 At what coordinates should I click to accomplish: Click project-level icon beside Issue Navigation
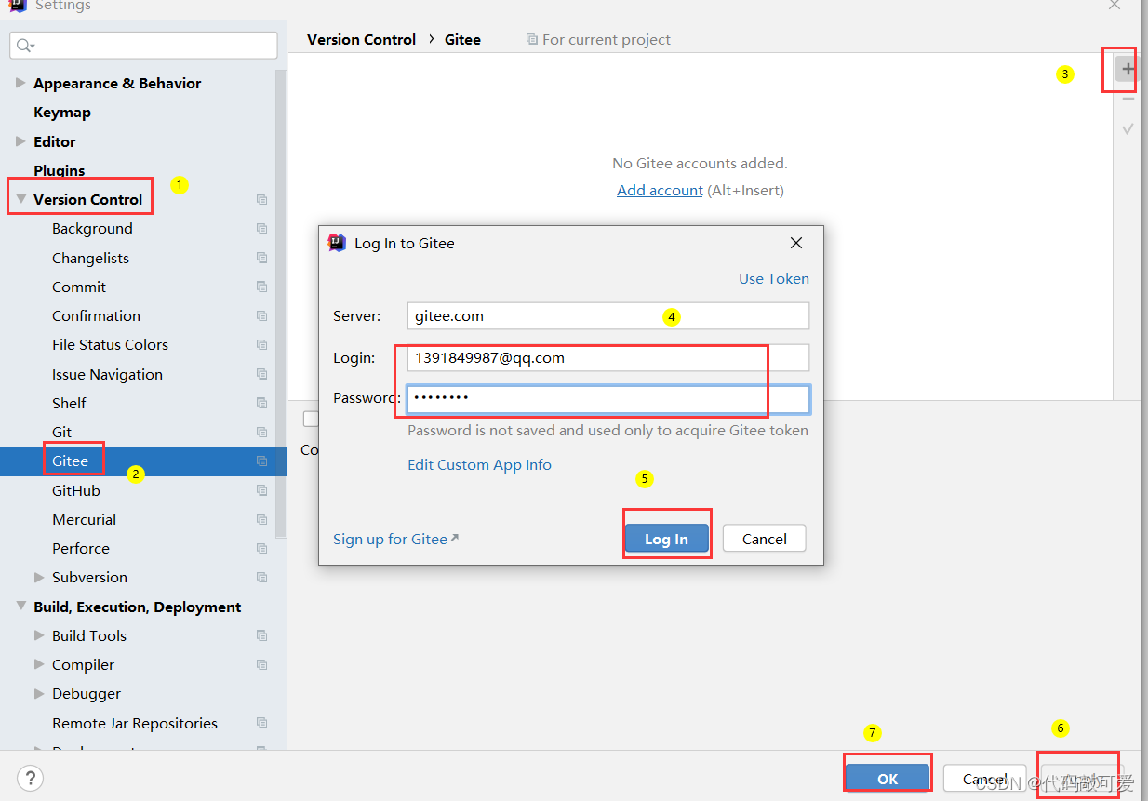(x=261, y=374)
